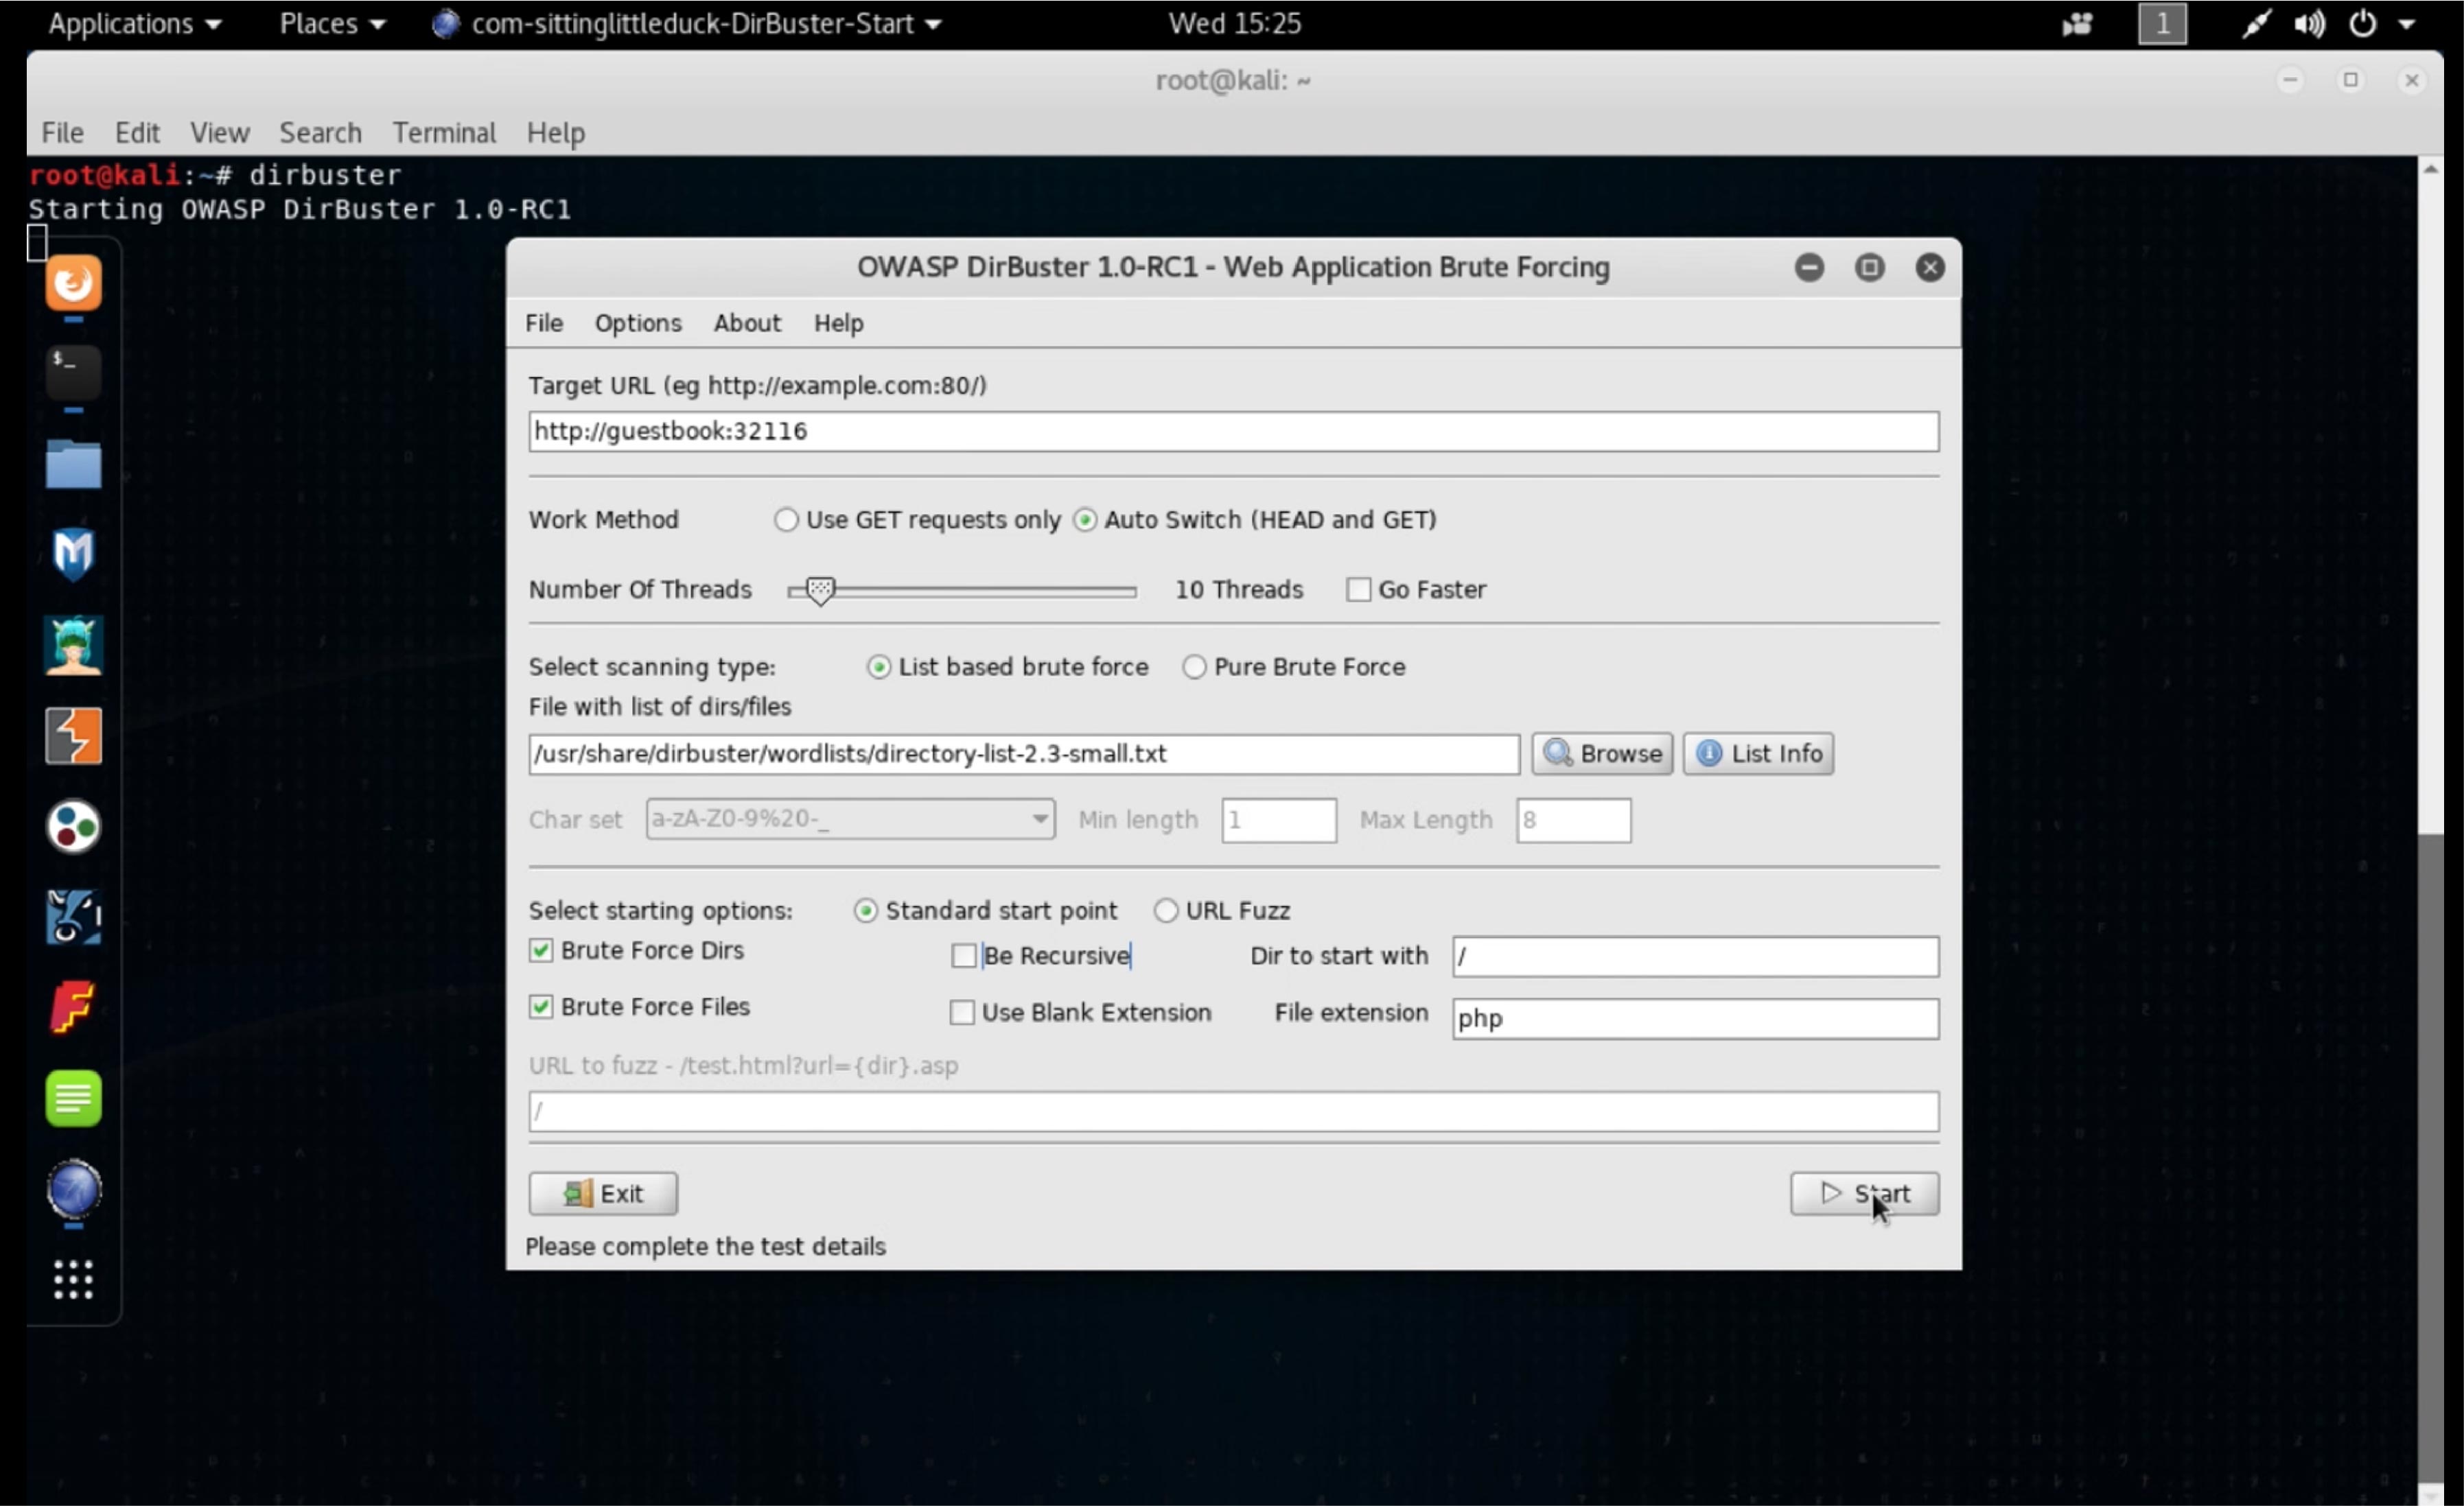Expand the Places menu
This screenshot has width=2464, height=1506.
click(332, 23)
